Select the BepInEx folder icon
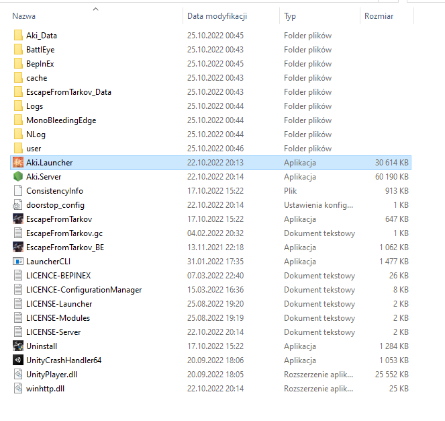445x421 pixels. click(18, 64)
